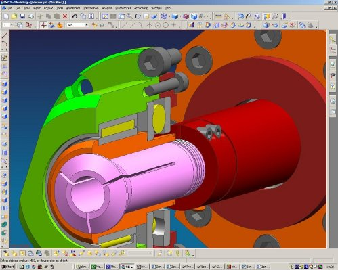The height and width of the screenshot is (270, 338).
Task: Click the green Mic... taskbar button
Action: tap(98, 267)
